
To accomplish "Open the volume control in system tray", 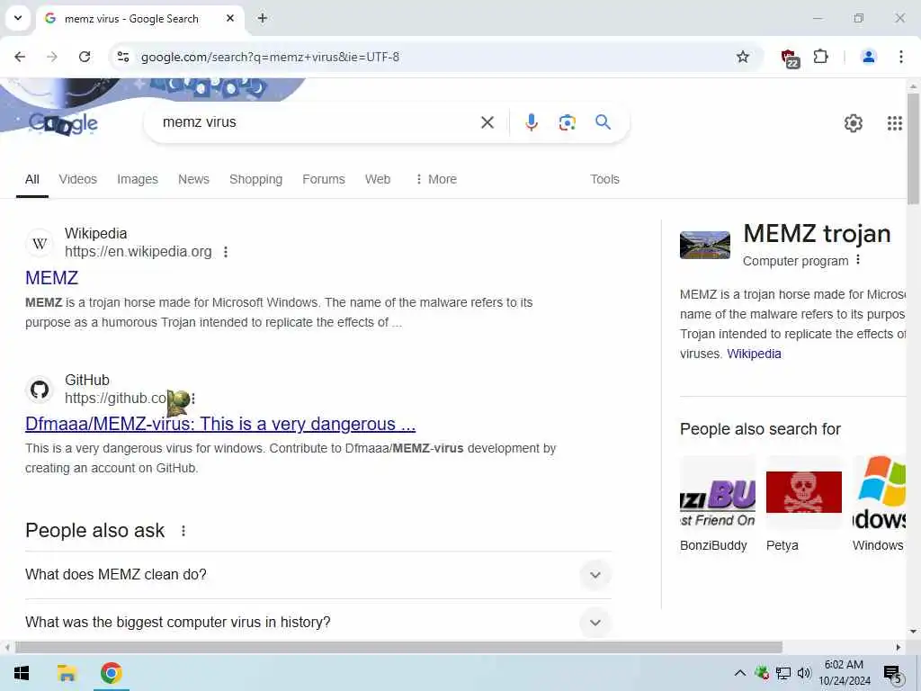I will coord(804,673).
